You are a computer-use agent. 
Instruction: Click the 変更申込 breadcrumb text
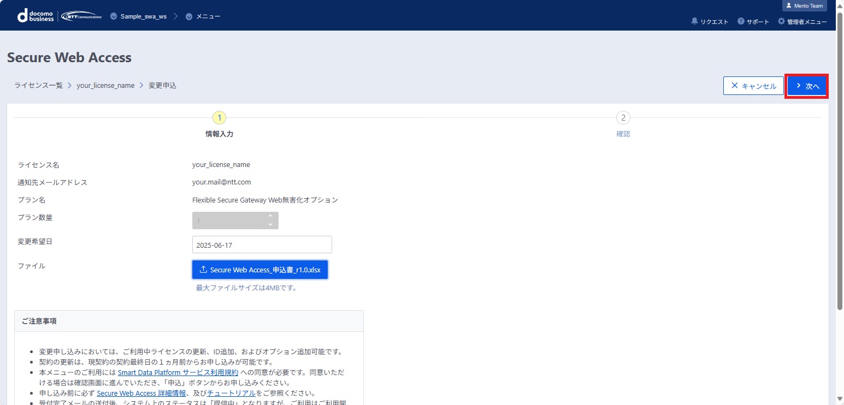tap(162, 86)
